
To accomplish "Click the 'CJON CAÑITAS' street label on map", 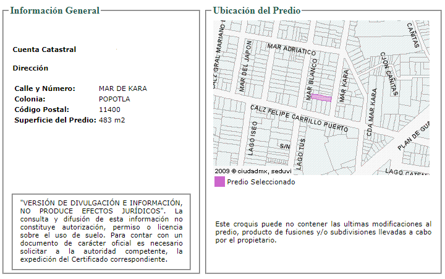I will pyautogui.click(x=389, y=74).
